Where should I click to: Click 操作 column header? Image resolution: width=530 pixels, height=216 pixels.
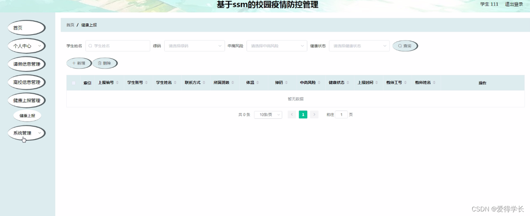(x=482, y=83)
